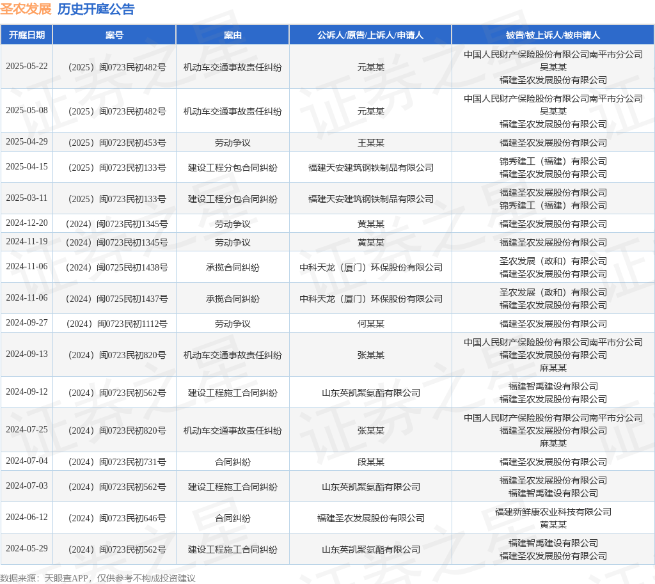Select the date cell 2024-09-13

click(x=27, y=354)
